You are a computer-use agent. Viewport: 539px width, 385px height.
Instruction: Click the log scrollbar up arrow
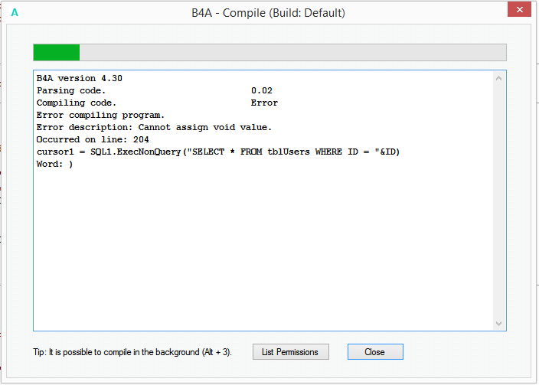pos(499,78)
